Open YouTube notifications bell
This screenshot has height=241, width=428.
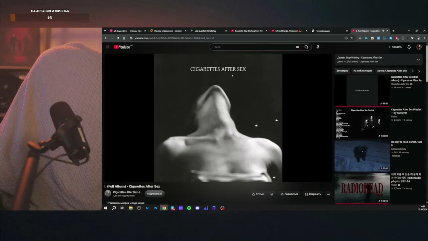click(x=409, y=47)
